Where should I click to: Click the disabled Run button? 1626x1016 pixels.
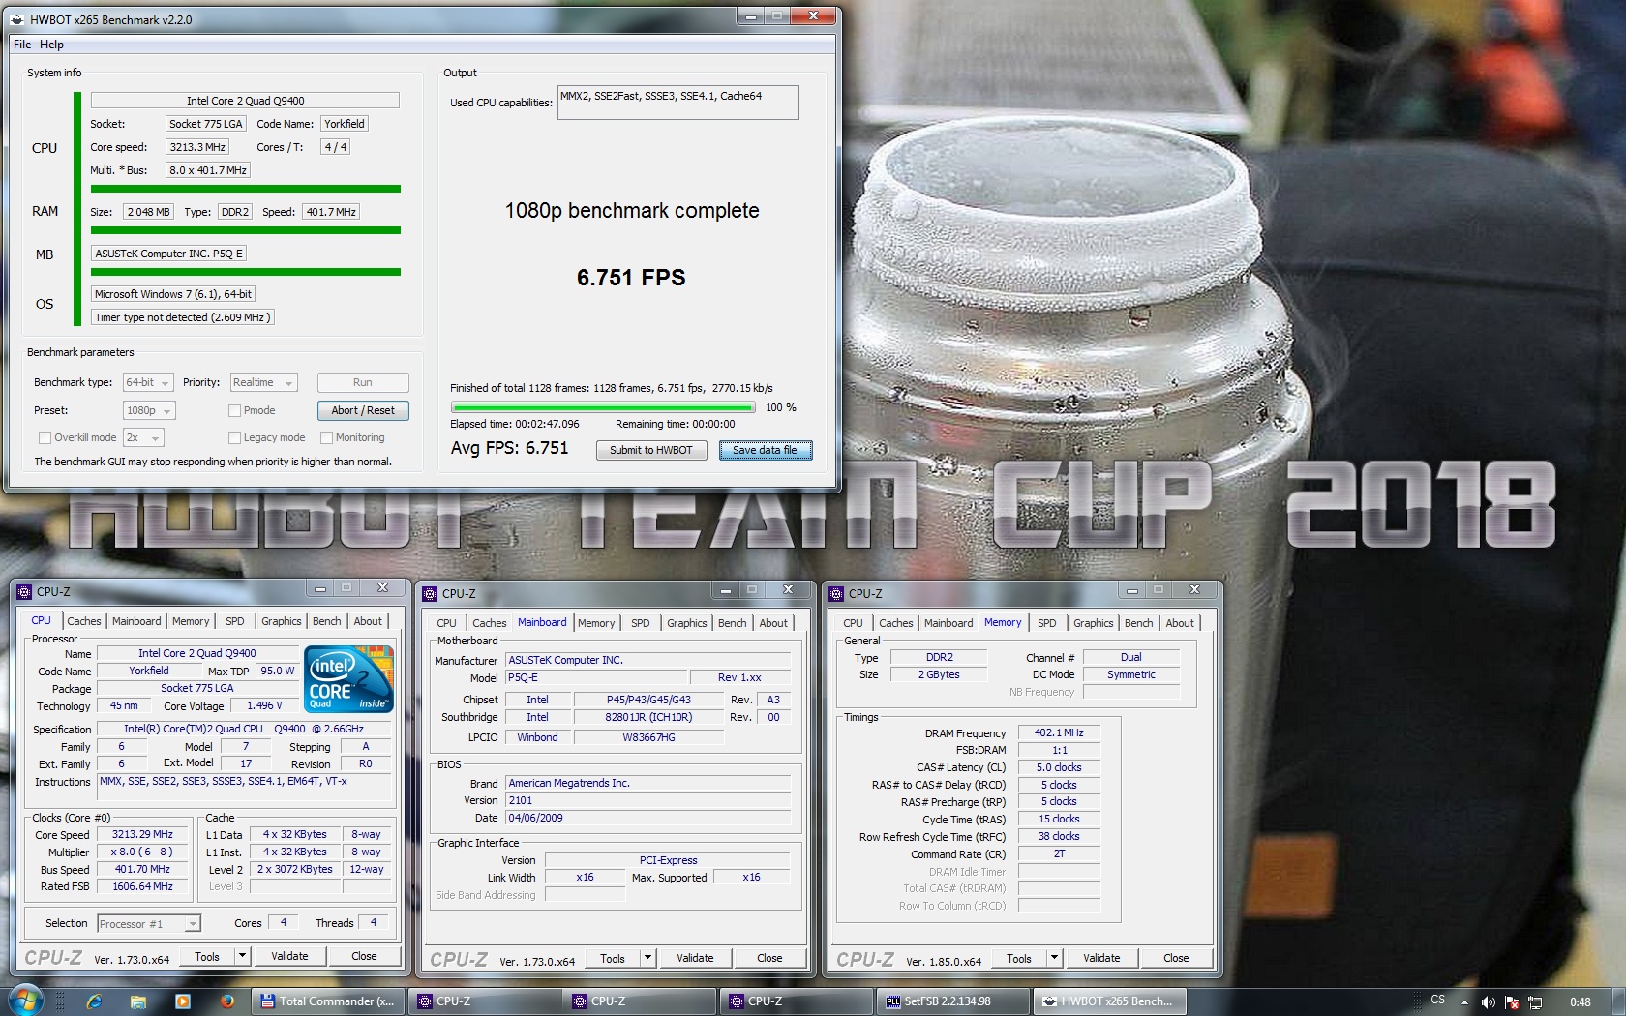(x=363, y=382)
